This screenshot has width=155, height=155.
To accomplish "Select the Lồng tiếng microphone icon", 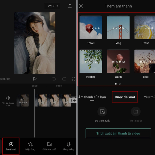I will (68, 144).
